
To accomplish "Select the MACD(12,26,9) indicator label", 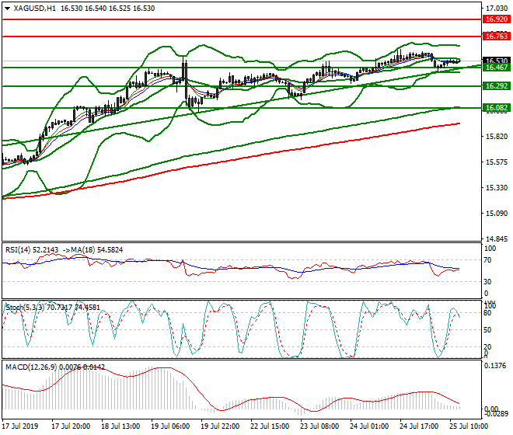I will point(31,367).
